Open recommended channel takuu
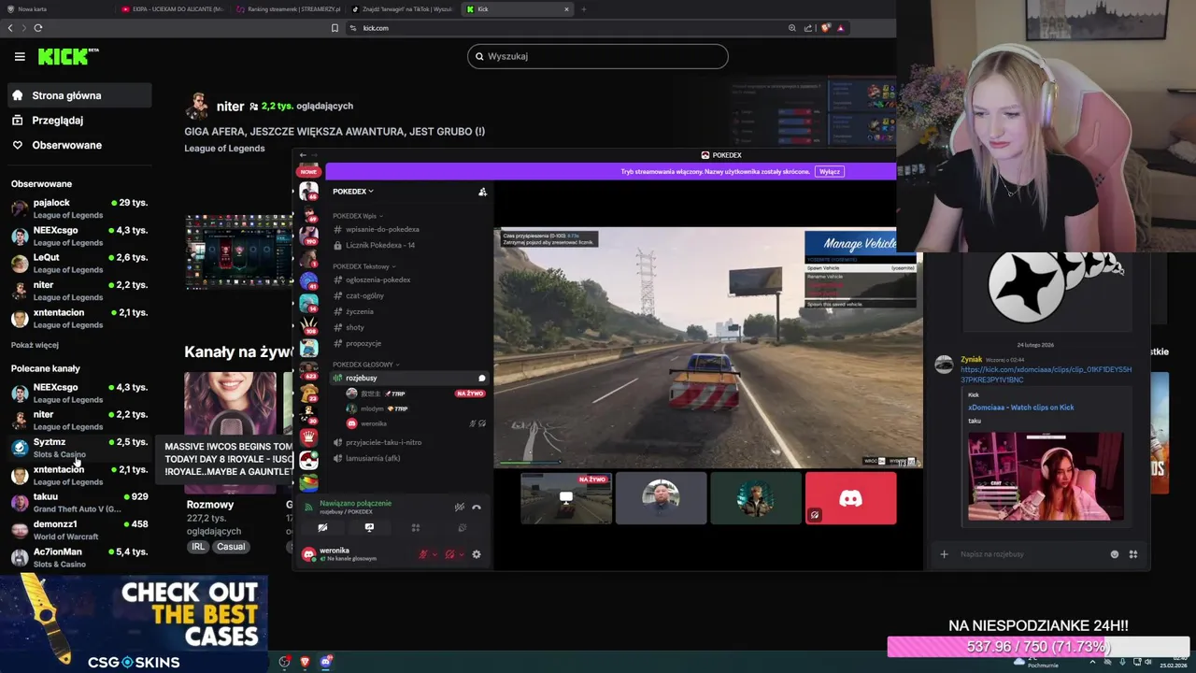Image resolution: width=1196 pixels, height=673 pixels. coord(79,502)
